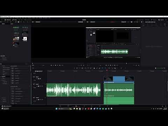Click the blue Flag clip icon

(x=103, y=68)
